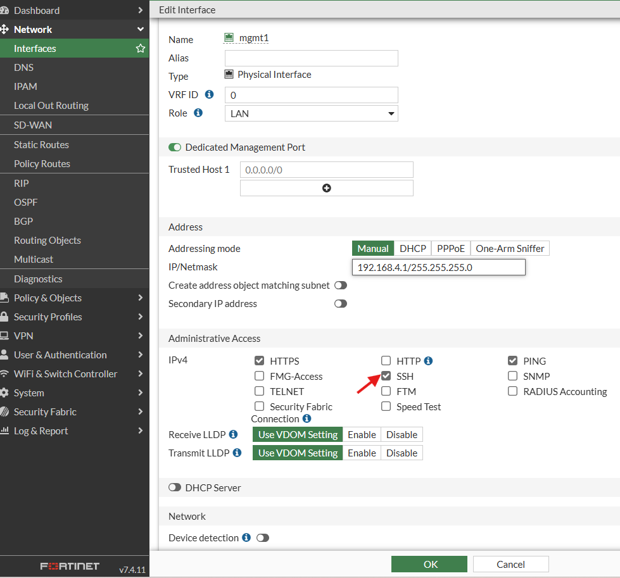Favorite the Interfaces page with star icon
The height and width of the screenshot is (578, 620).
pos(141,48)
